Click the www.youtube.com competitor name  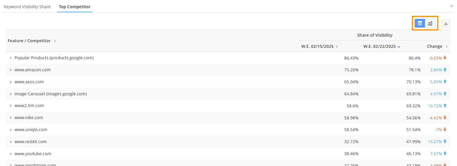point(33,154)
